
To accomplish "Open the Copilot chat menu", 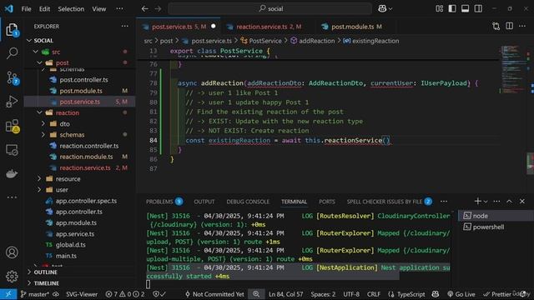I will tap(385, 9).
